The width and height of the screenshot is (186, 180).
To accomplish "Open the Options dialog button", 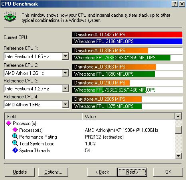I will (x=53, y=172).
